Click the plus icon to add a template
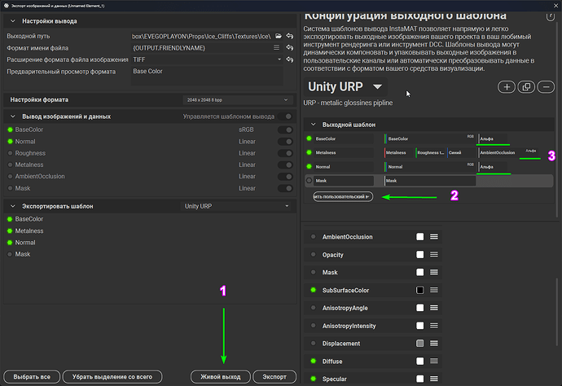The width and height of the screenshot is (562, 386). pos(506,86)
